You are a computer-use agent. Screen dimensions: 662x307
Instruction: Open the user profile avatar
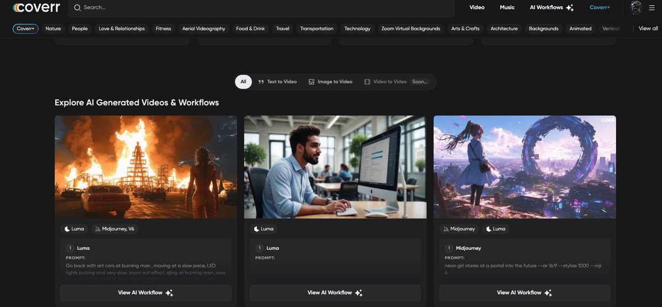[x=636, y=8]
